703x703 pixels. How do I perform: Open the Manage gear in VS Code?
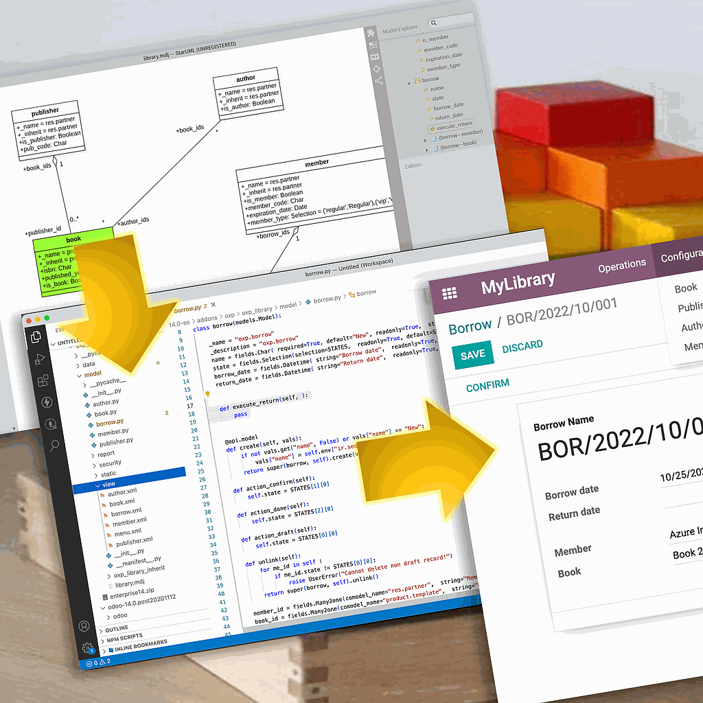click(x=87, y=648)
